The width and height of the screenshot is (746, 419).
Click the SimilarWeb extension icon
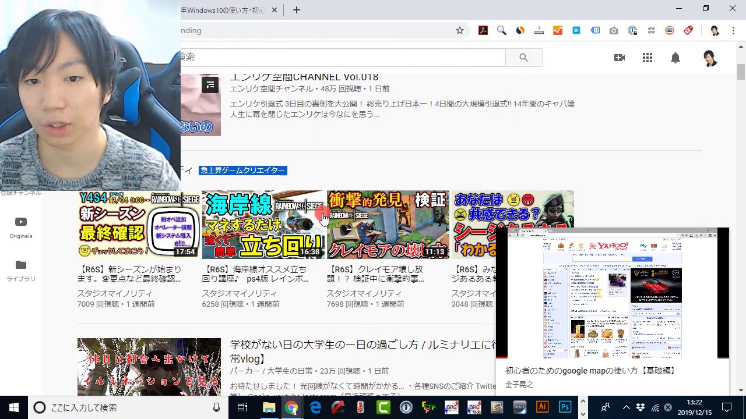pos(520,30)
